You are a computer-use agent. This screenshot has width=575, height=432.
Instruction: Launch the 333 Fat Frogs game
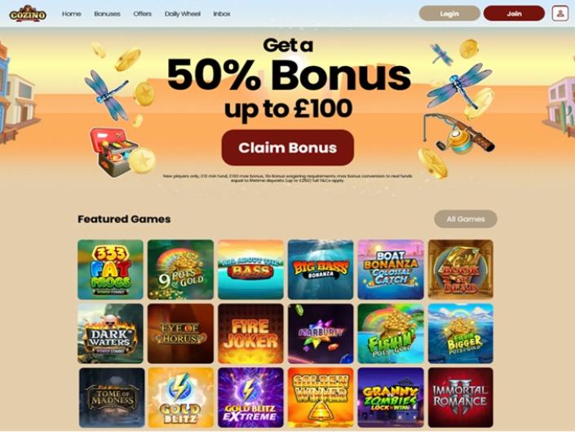110,270
